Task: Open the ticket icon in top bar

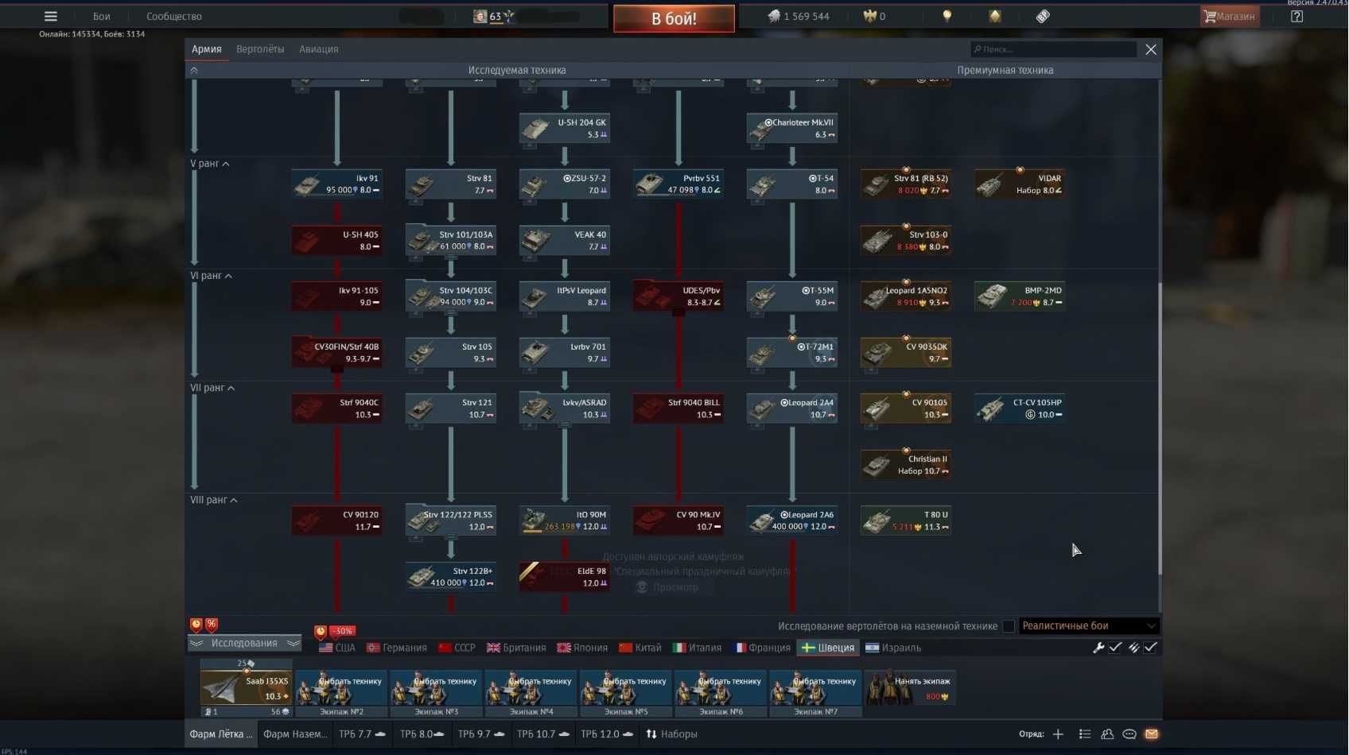Action: point(1043,16)
